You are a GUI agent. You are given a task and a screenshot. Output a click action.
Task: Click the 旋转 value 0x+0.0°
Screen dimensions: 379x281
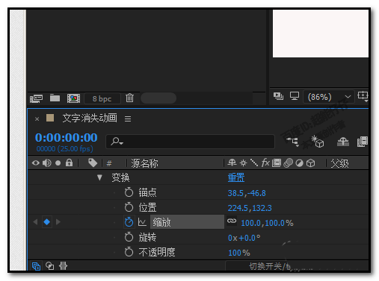[244, 238]
